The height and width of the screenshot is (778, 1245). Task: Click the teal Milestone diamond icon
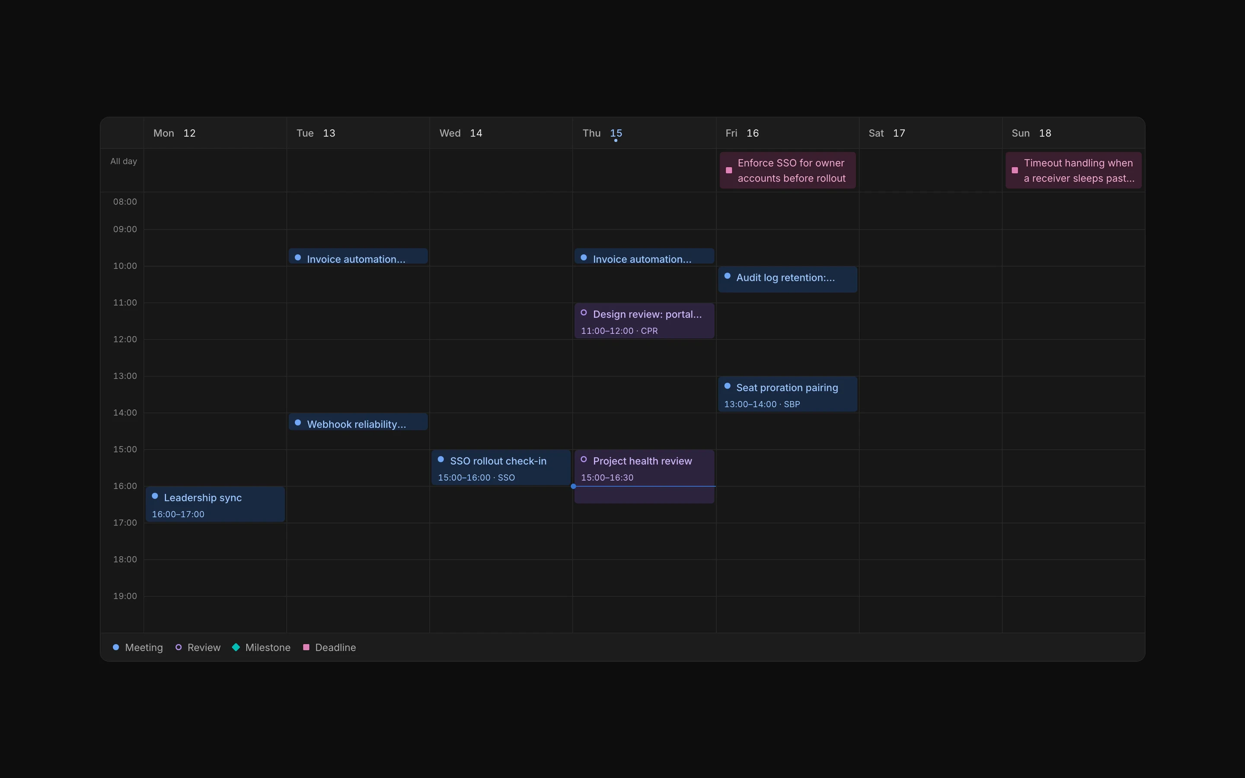pyautogui.click(x=236, y=647)
